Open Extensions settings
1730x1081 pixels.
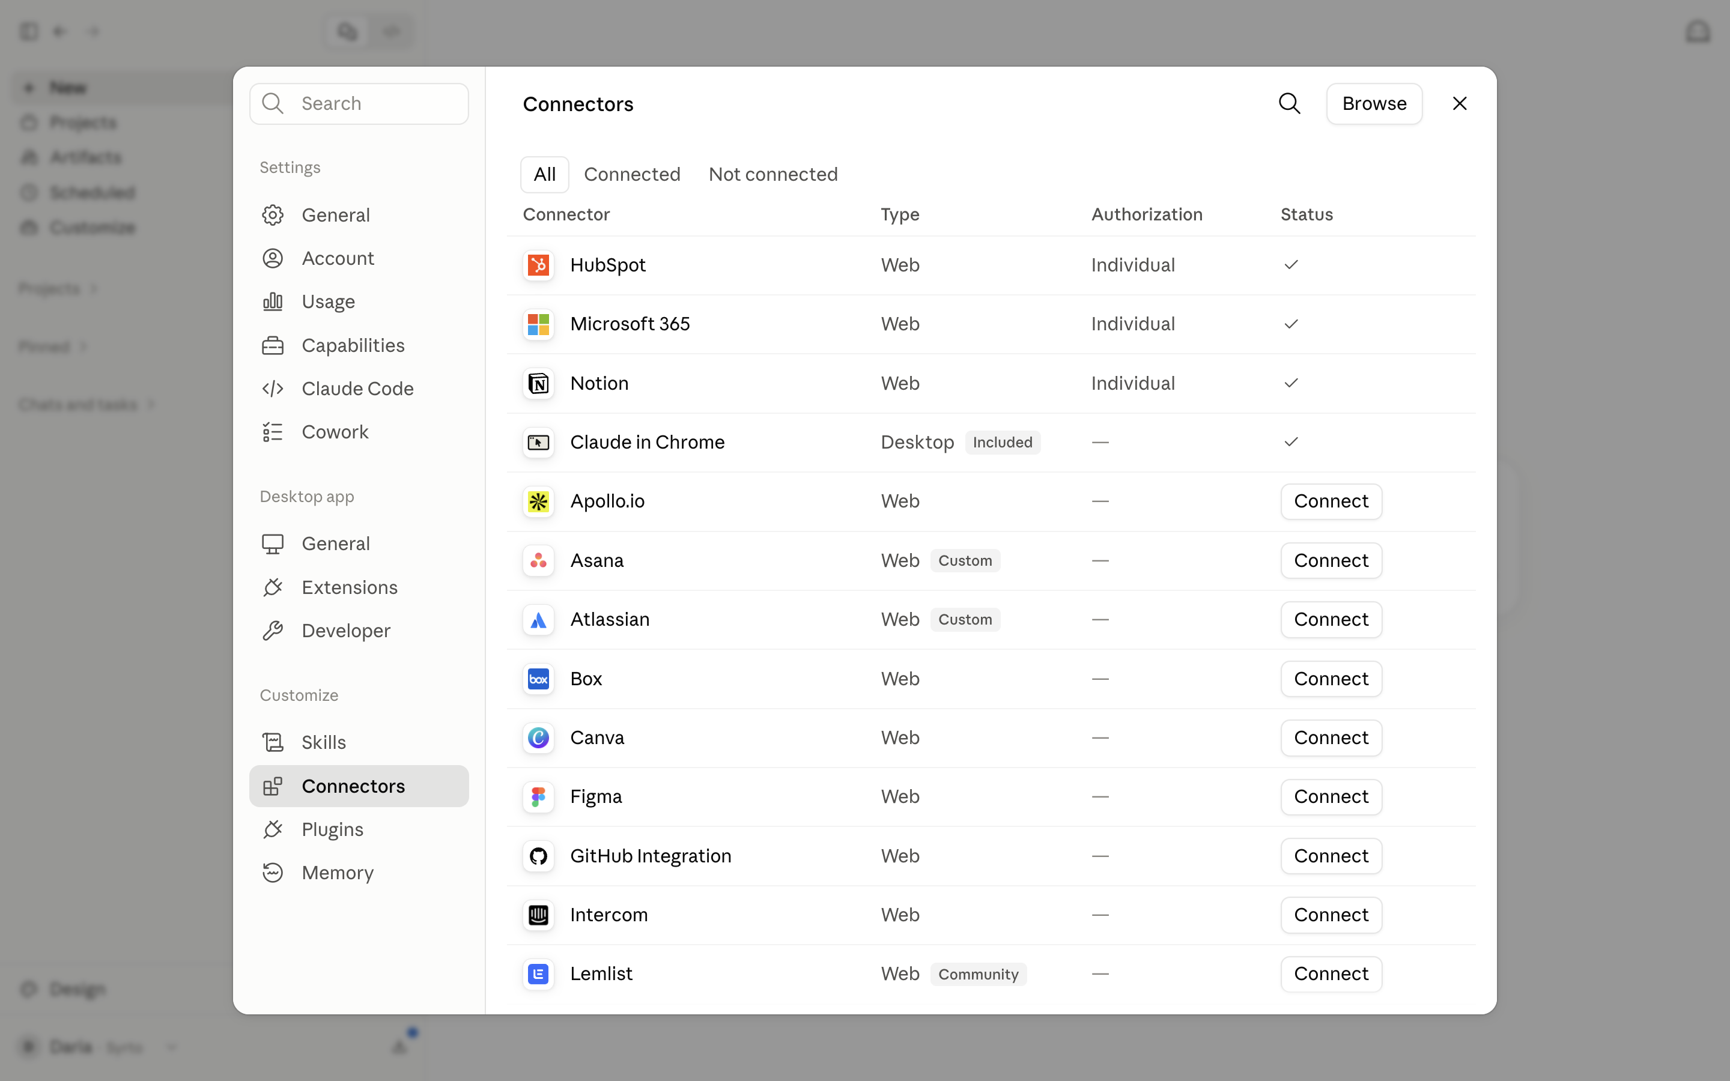coord(359,587)
